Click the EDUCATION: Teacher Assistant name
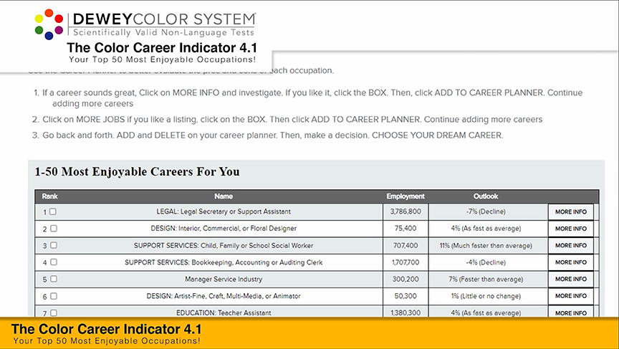 [x=224, y=312]
